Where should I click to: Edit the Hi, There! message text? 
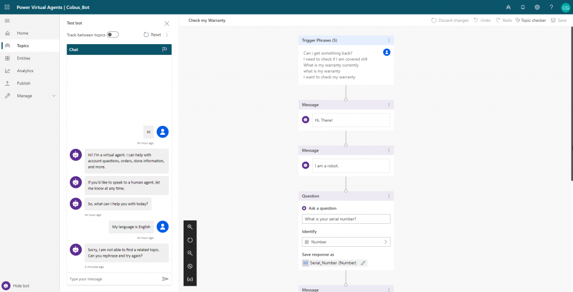tap(351, 120)
